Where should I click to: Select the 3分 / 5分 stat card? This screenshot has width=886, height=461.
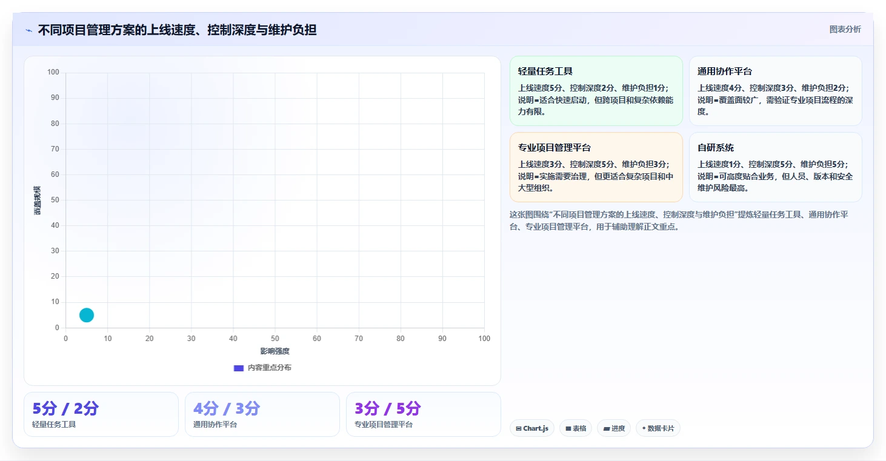pyautogui.click(x=424, y=414)
